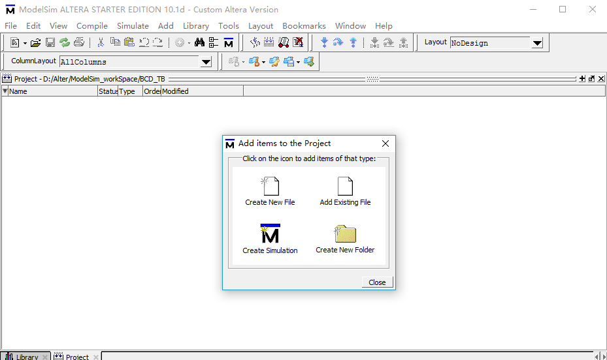Click the ColumnLayout AllColumns text field
The width and height of the screenshot is (607, 360).
tap(129, 62)
